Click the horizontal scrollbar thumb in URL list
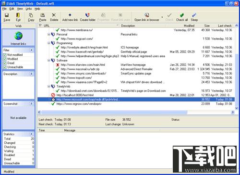The height and width of the screenshot is (175, 240). click(x=114, y=112)
